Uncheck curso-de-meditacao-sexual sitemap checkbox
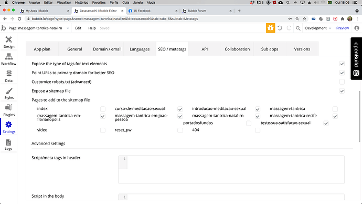The width and height of the screenshot is (362, 204). 180,109
